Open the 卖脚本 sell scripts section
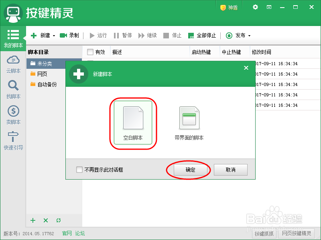Screen dimensions: 321x240 click(13, 115)
